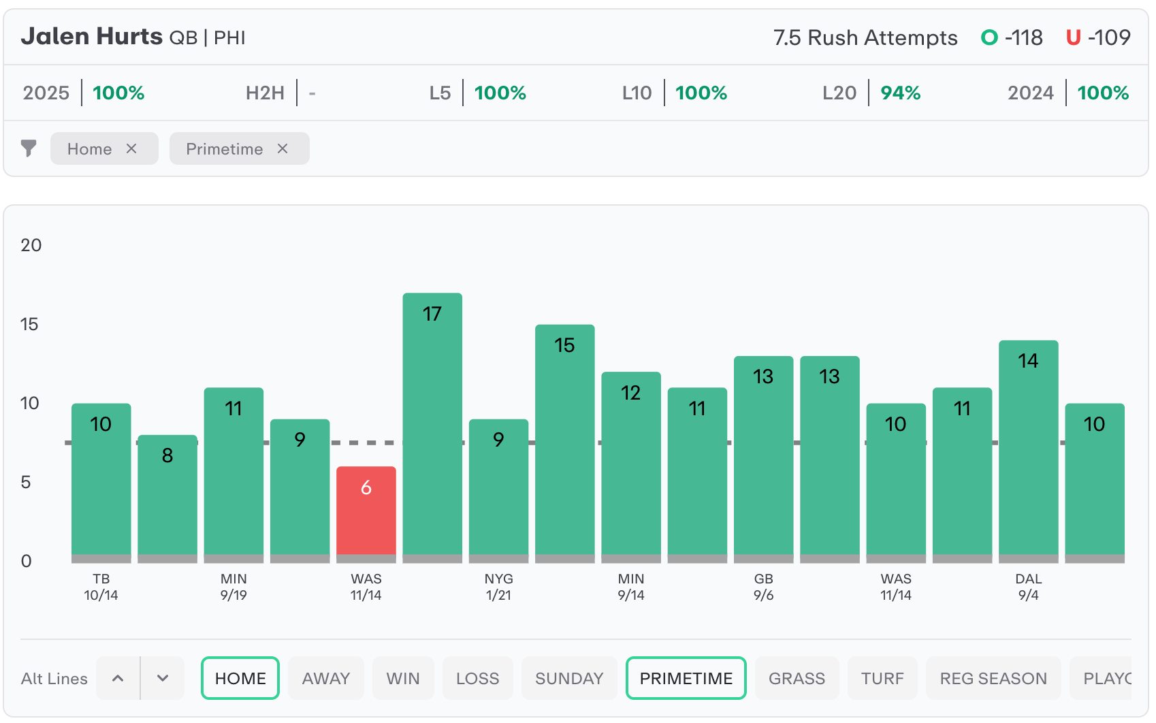Enable the AWAY filter
The width and height of the screenshot is (1156, 723).
click(x=326, y=678)
